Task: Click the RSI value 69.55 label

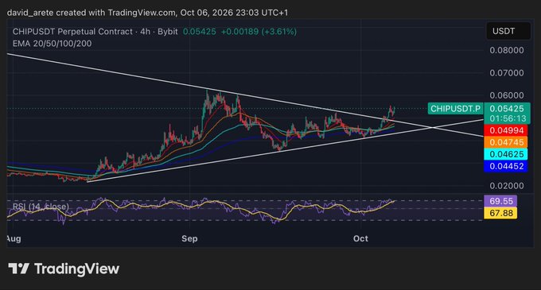Action: pyautogui.click(x=500, y=201)
